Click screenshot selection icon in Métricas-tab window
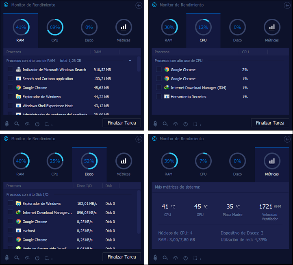The width and height of the screenshot is (293, 265). coord(195,258)
